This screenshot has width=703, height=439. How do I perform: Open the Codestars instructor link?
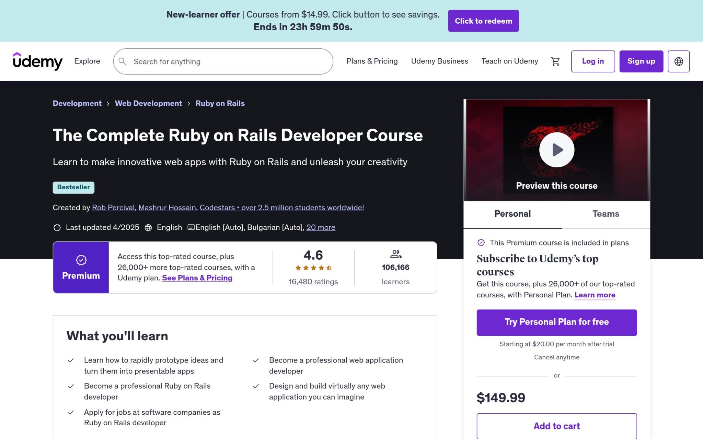coord(282,207)
